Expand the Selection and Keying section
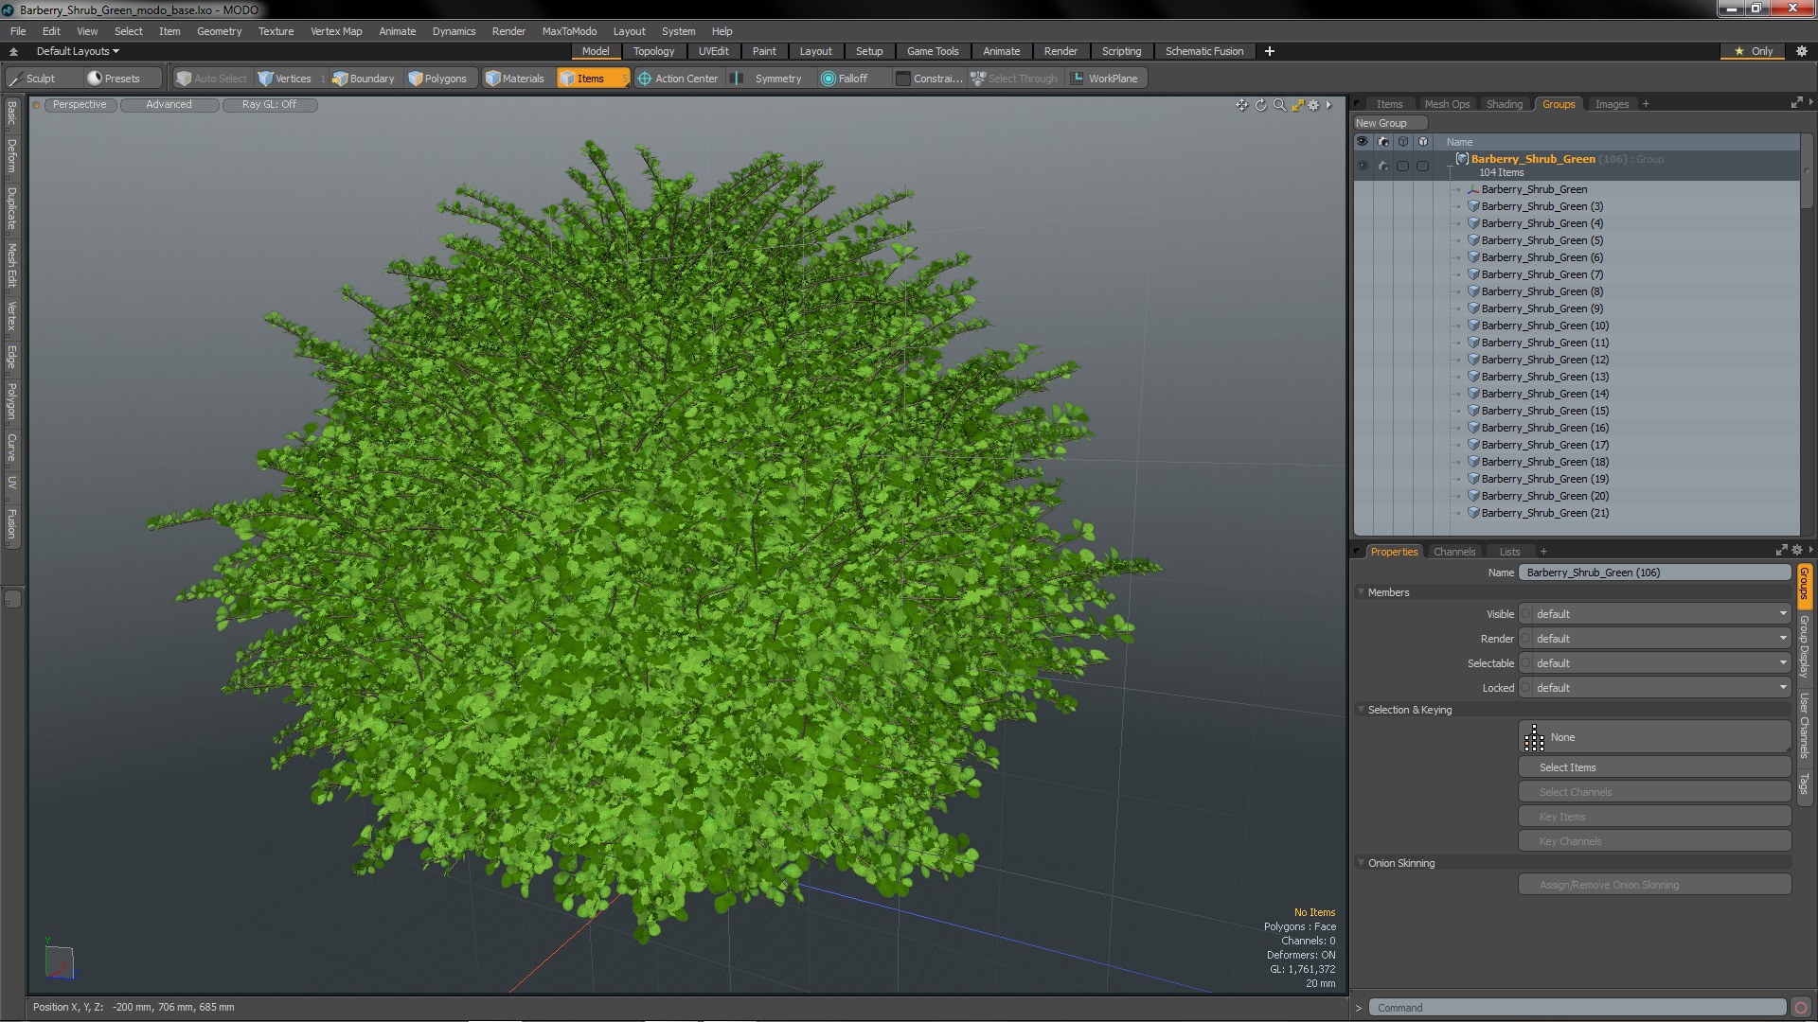This screenshot has width=1818, height=1022. click(1363, 709)
